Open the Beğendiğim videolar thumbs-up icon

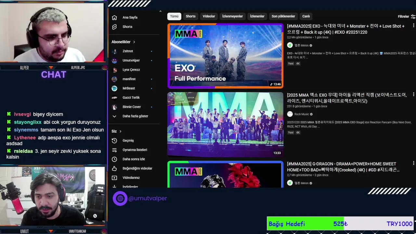click(114, 168)
